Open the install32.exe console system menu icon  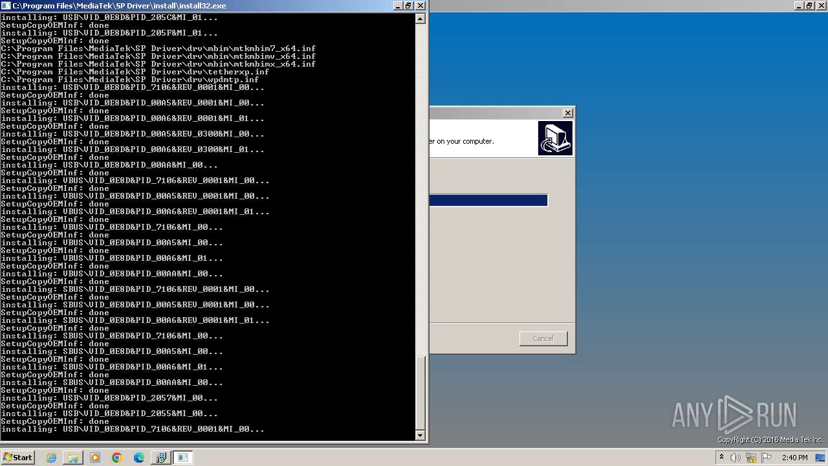(6, 5)
